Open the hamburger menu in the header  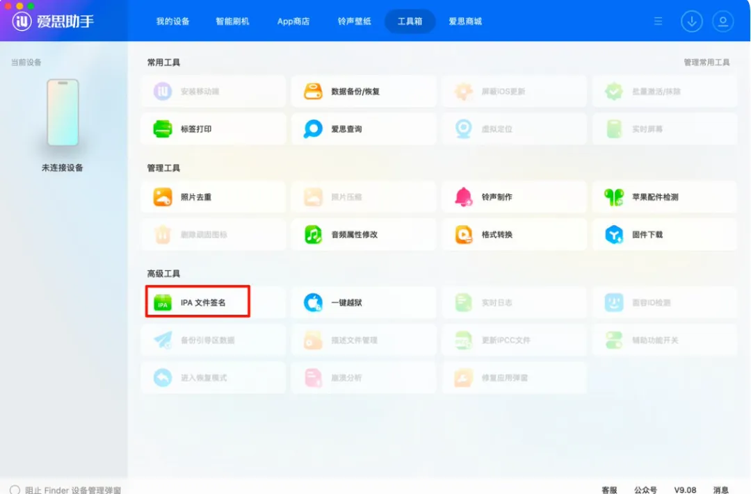[x=658, y=21]
